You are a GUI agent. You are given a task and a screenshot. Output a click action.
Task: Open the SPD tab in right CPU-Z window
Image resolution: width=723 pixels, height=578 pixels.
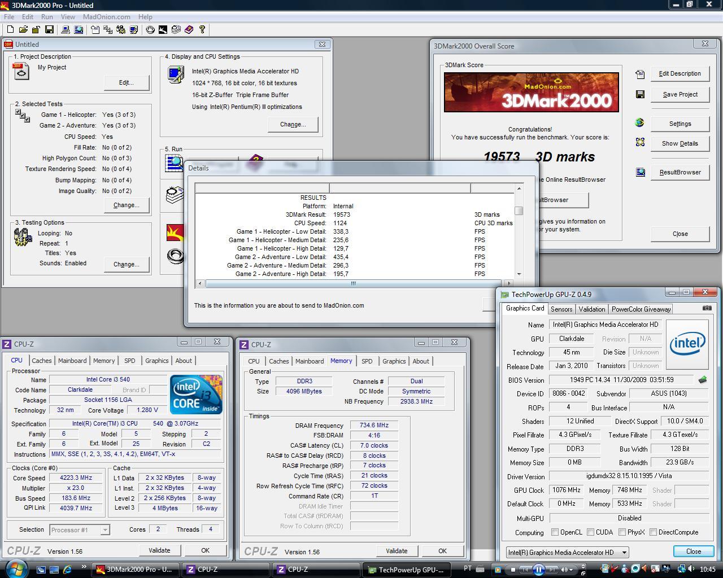[x=367, y=361]
